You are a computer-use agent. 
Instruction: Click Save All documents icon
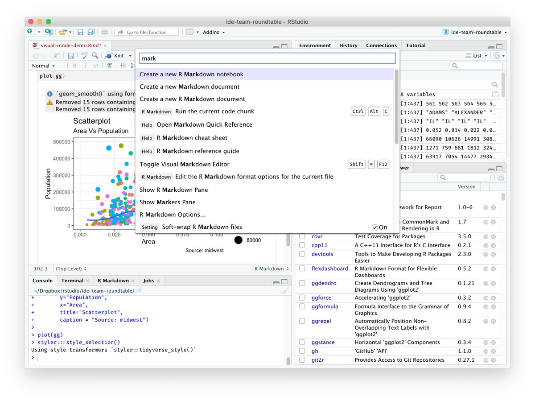coord(91,32)
